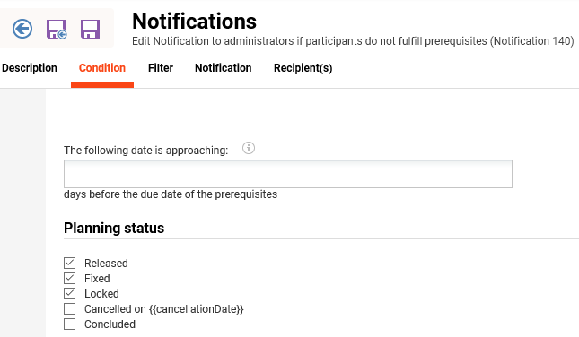Open the info icon beside date approaching

249,148
